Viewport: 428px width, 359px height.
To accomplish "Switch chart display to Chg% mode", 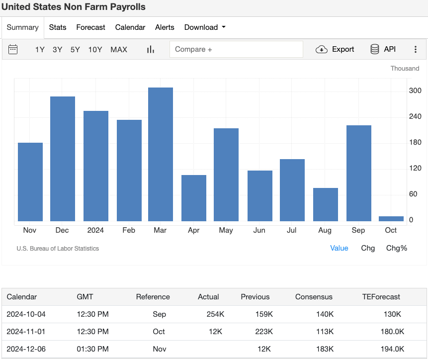I will 396,248.
